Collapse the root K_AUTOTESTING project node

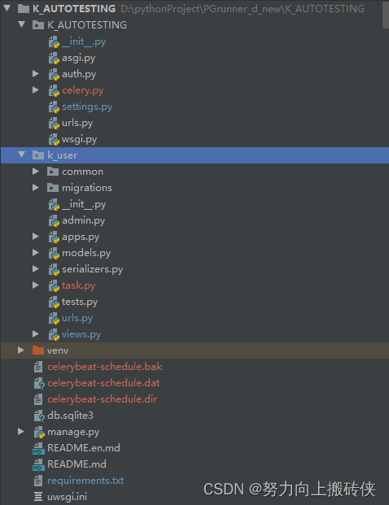click(7, 8)
